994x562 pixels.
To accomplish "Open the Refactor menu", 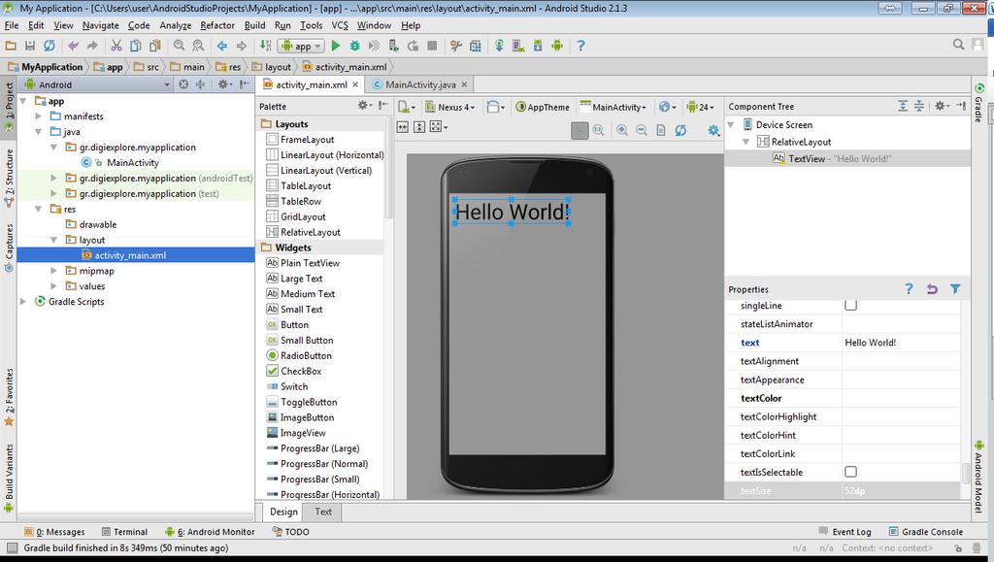I will 217,25.
